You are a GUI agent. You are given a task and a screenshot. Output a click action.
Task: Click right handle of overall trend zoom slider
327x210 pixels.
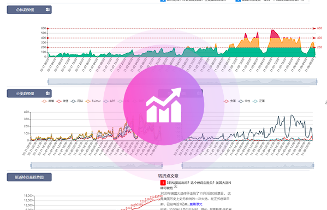tap(317, 82)
